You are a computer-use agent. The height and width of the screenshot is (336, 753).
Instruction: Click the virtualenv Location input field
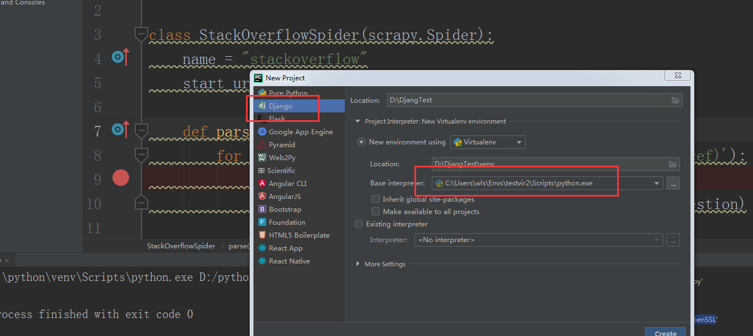click(x=556, y=164)
